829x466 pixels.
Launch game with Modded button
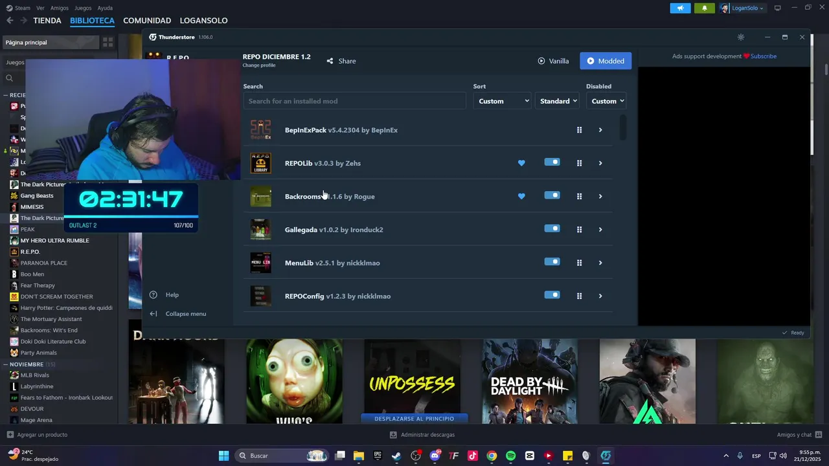606,61
